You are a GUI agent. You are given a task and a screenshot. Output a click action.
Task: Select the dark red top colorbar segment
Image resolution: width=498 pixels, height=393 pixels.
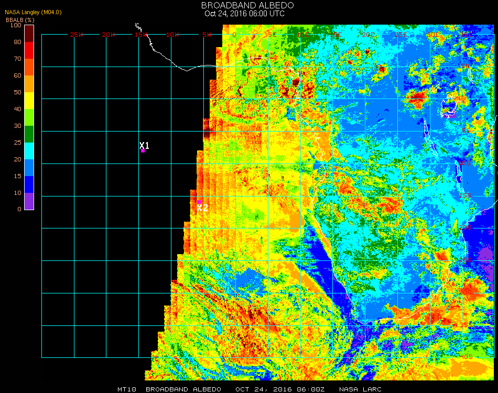(x=29, y=33)
